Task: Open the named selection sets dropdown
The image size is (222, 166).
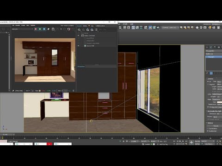Action: tap(170, 28)
